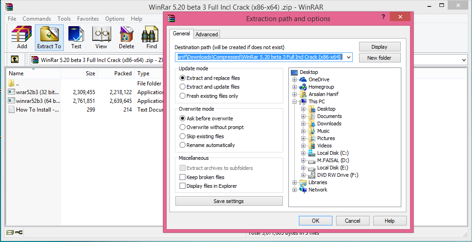Click the wrar52b3 (32 bit) application icon
The height and width of the screenshot is (242, 472).
tap(12, 92)
